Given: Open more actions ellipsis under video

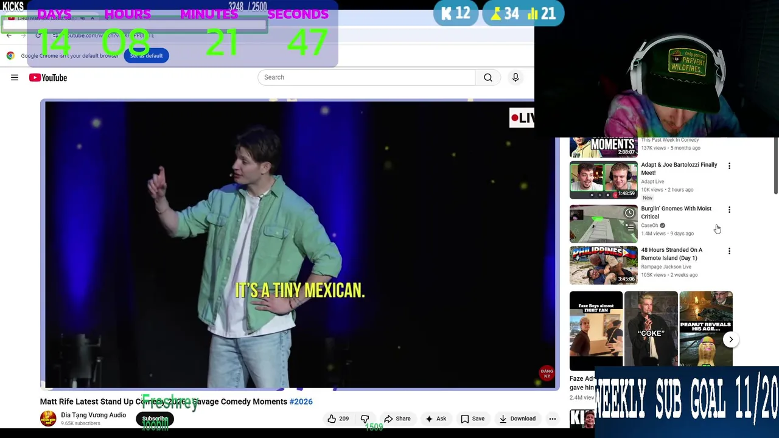Looking at the screenshot, I should [552, 419].
